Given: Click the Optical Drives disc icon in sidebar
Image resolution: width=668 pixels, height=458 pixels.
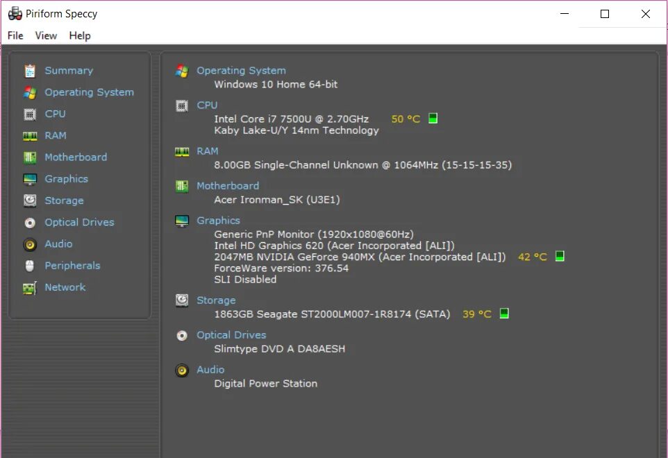Looking at the screenshot, I should (30, 223).
